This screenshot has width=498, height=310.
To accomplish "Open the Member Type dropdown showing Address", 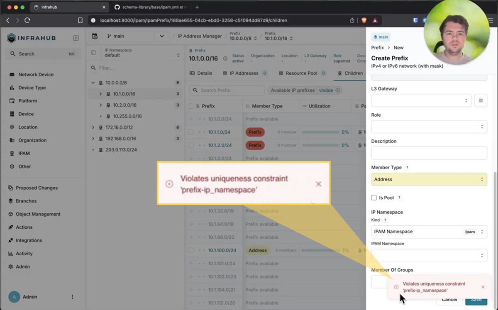I will [x=429, y=179].
